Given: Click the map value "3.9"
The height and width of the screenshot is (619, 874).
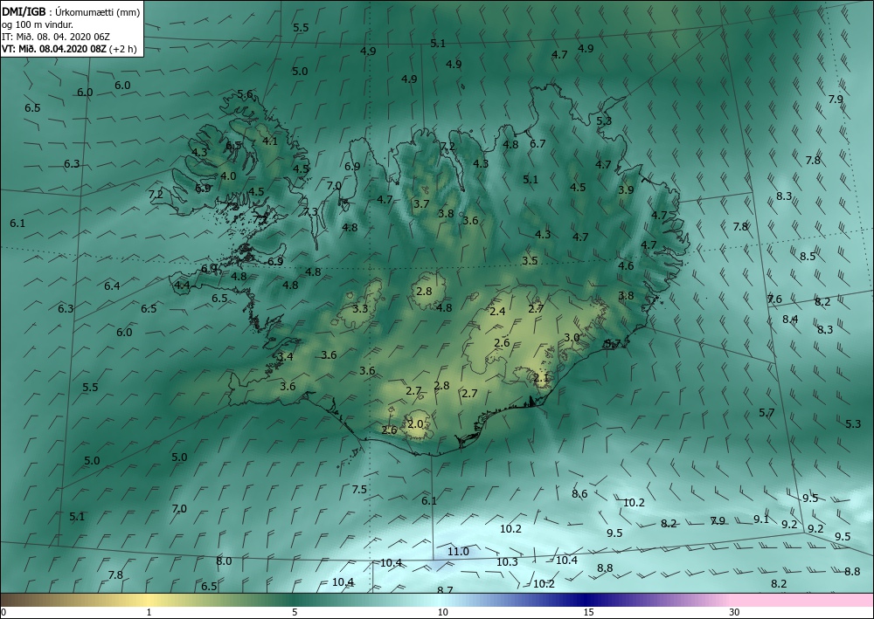Looking at the screenshot, I should click(x=626, y=189).
